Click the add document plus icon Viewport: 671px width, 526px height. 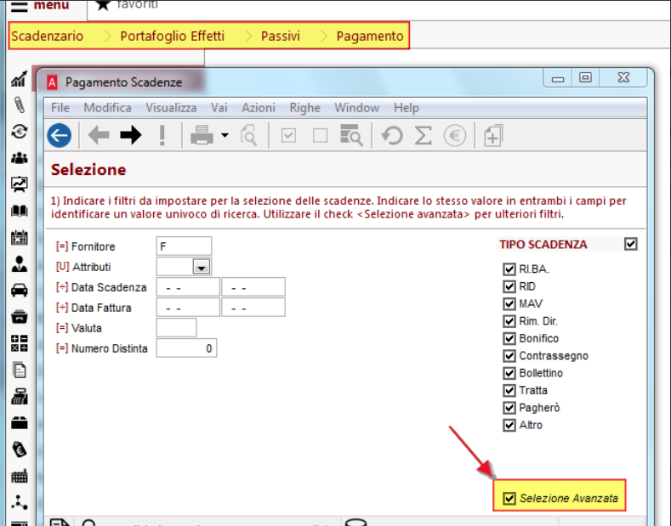pos(493,136)
